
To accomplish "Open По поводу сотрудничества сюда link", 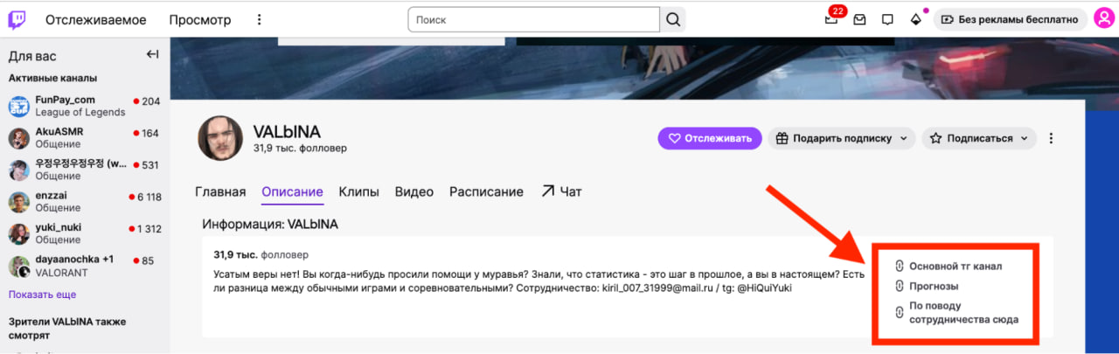I will pyautogui.click(x=963, y=313).
